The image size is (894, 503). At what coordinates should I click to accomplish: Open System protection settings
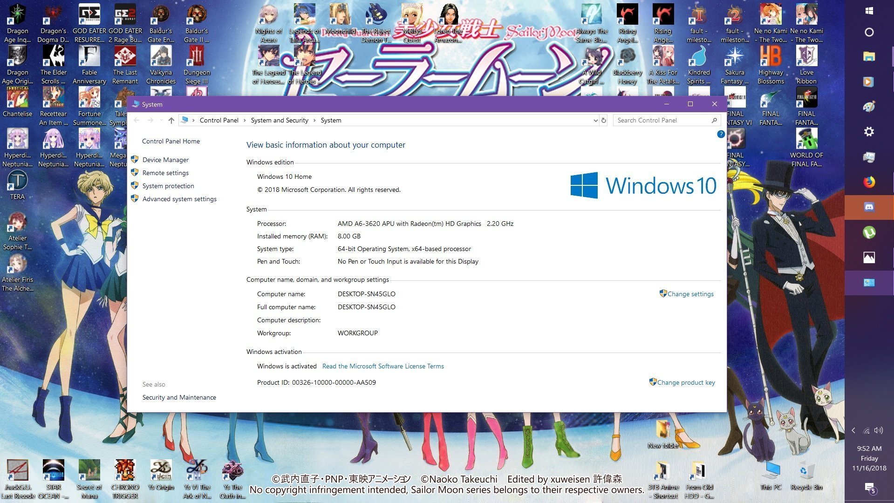pyautogui.click(x=168, y=186)
